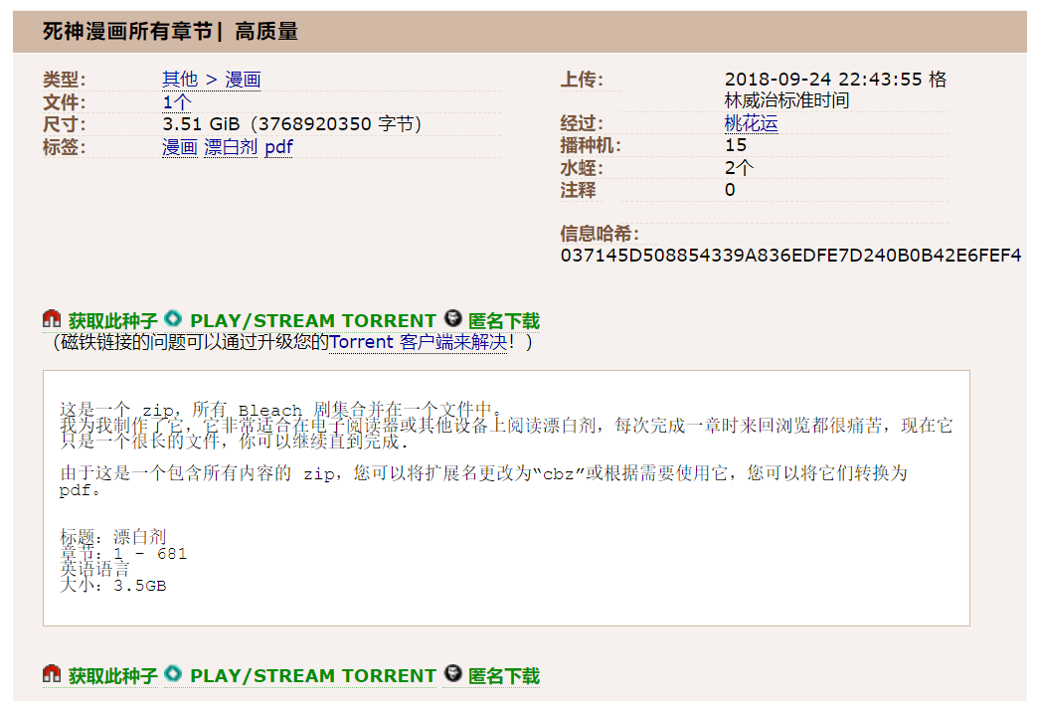Open the 1个 files link
The height and width of the screenshot is (713, 1037).
177,101
